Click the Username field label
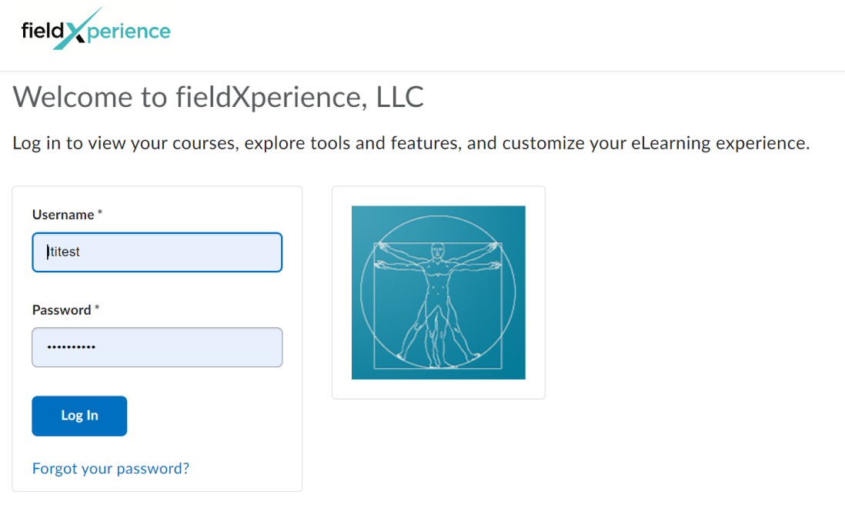845x531 pixels. (63, 215)
